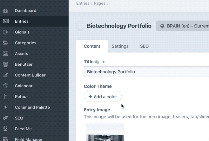
Task: Click the Content Builder pencil icon
Action: click(5, 75)
